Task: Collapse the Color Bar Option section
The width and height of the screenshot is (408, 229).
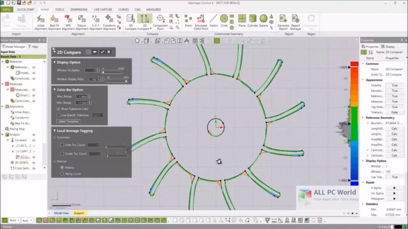Action: tap(54, 90)
